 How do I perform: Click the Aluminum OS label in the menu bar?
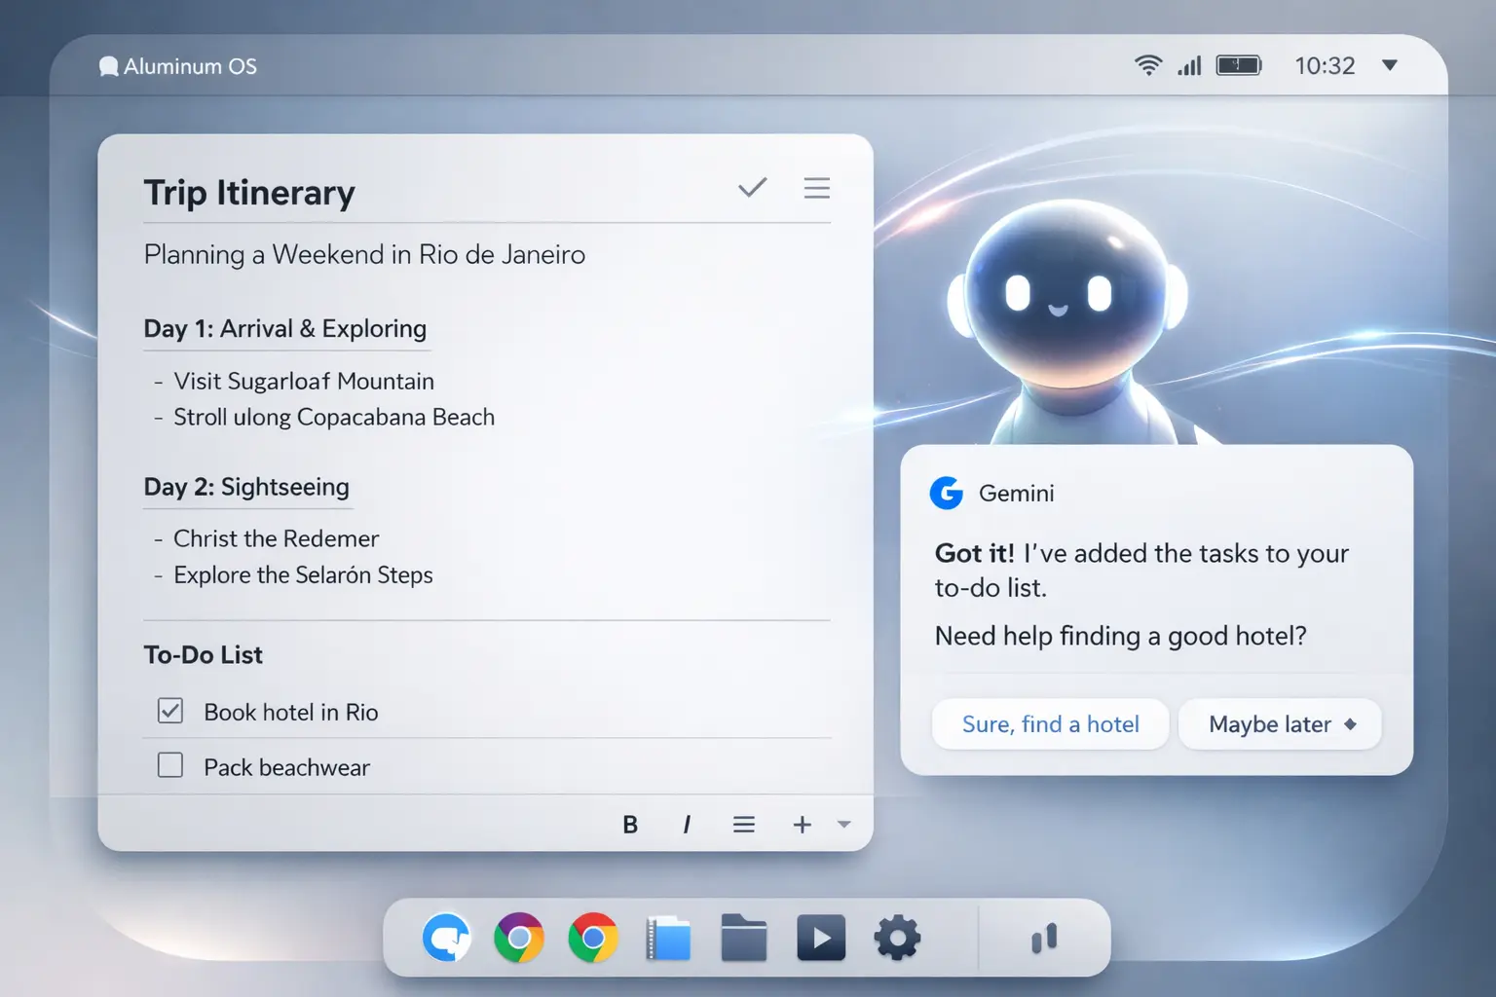click(178, 65)
